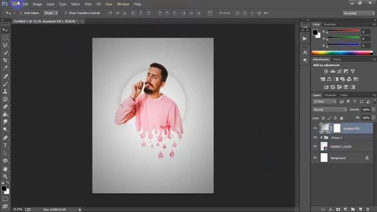
Task: Select the Hand tool
Action: (x=5, y=169)
